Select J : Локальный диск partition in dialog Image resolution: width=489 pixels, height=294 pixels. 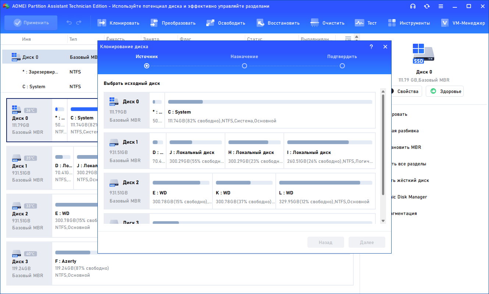pyautogui.click(x=196, y=151)
